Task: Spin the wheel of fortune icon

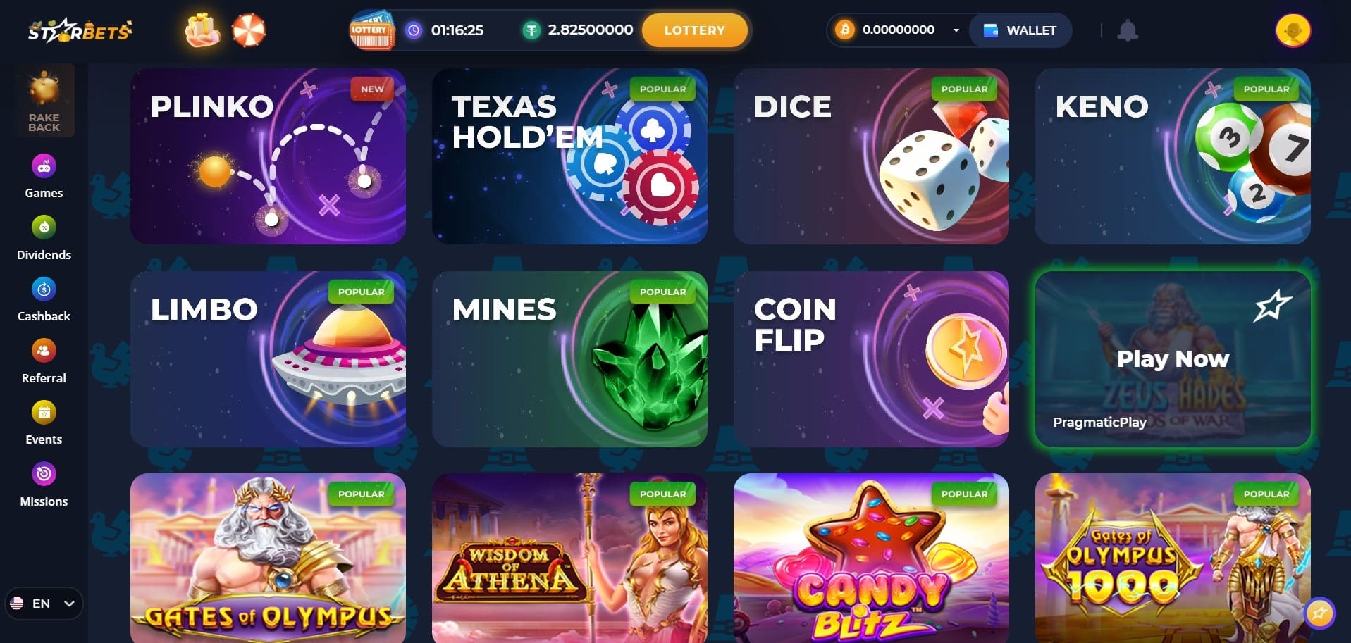Action: click(249, 30)
